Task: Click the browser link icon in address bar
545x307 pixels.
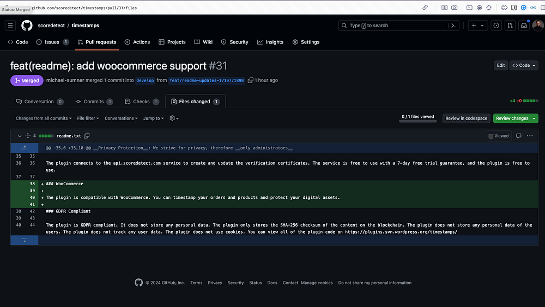Action: coord(425,8)
